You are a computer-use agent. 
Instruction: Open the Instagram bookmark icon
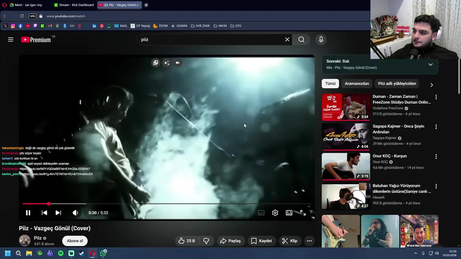click(13, 26)
